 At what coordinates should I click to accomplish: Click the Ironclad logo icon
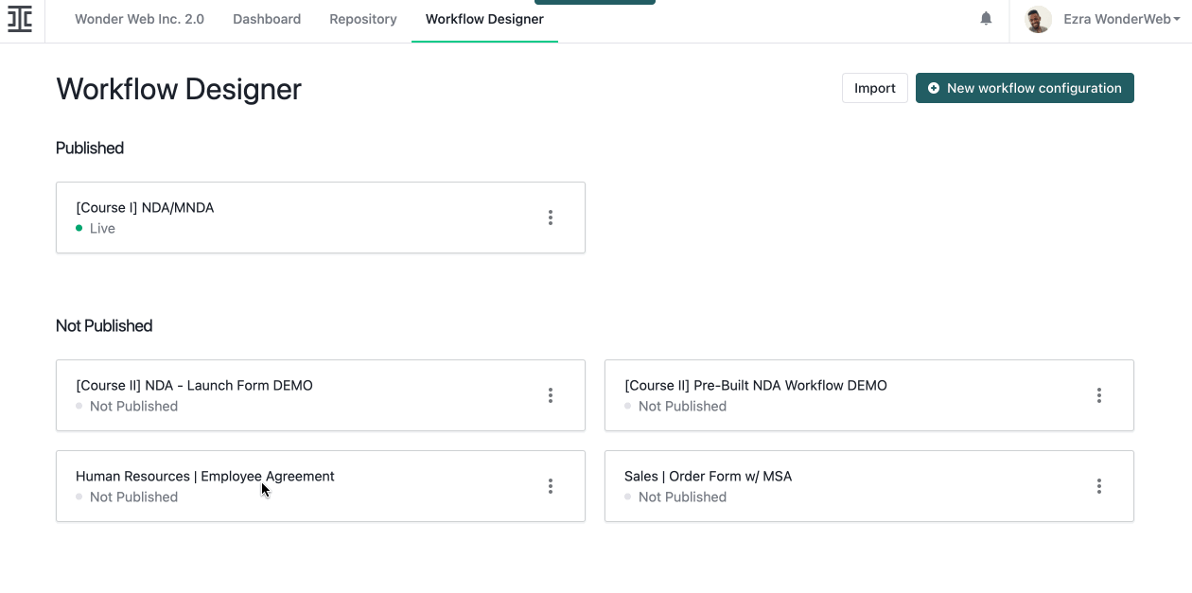pyautogui.click(x=20, y=19)
